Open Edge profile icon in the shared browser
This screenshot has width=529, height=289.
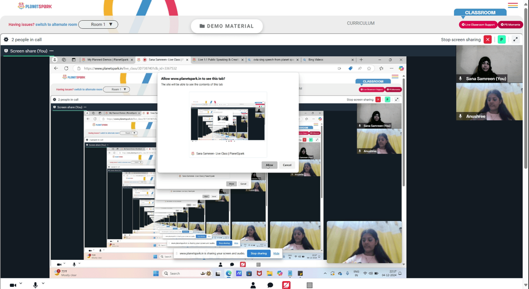coord(54,60)
